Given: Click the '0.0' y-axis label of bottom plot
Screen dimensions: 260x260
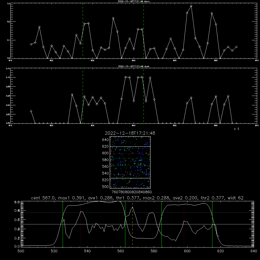Looking at the screenshot, I should (x=17, y=246).
